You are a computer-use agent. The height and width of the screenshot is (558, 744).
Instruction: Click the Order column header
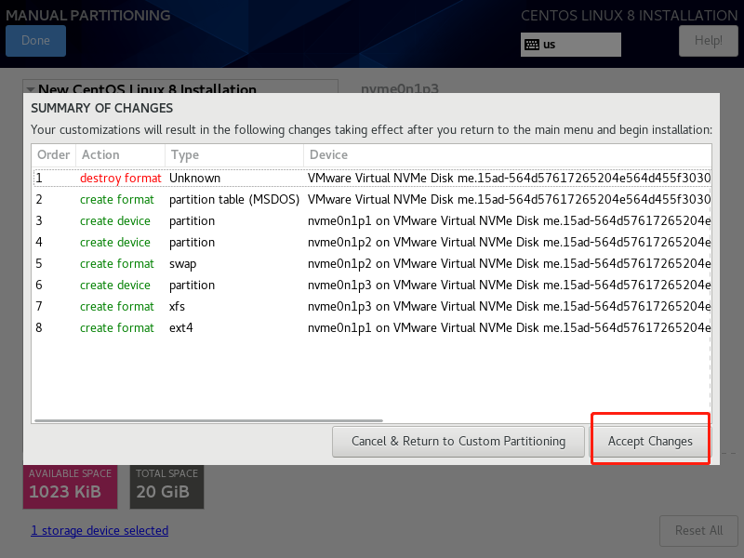pyautogui.click(x=54, y=154)
